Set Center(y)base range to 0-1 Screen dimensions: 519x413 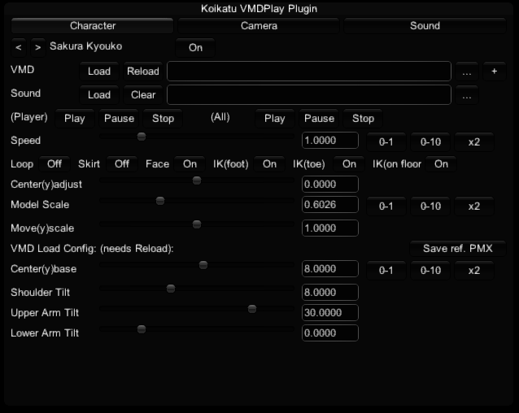pos(386,270)
